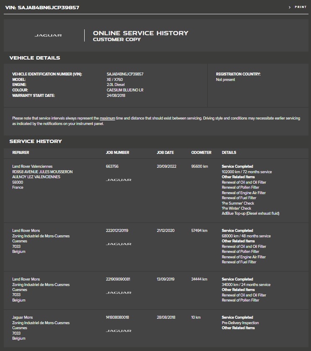Click the chevron icon beside PRINT
Screen dimensions: 311x351
[290, 8]
